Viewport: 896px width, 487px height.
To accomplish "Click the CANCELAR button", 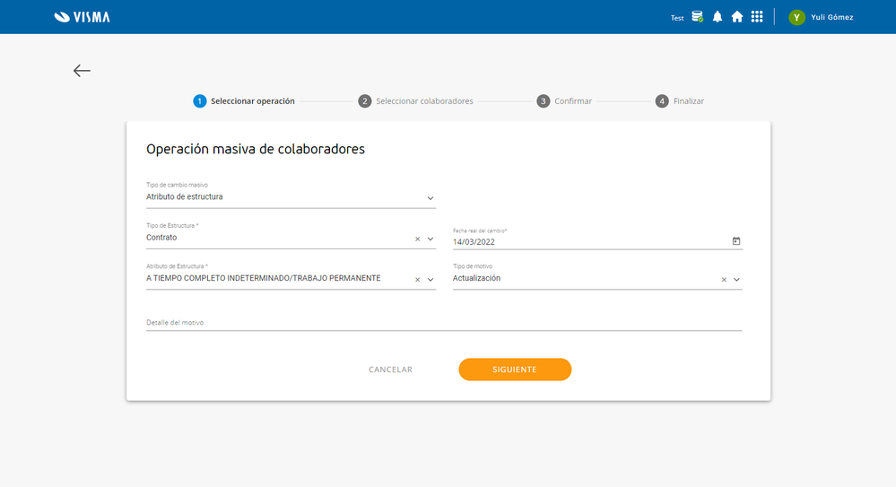I will [x=390, y=370].
